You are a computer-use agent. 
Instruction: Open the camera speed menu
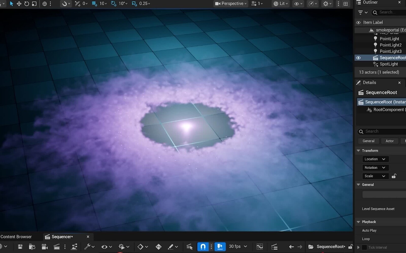click(x=257, y=4)
